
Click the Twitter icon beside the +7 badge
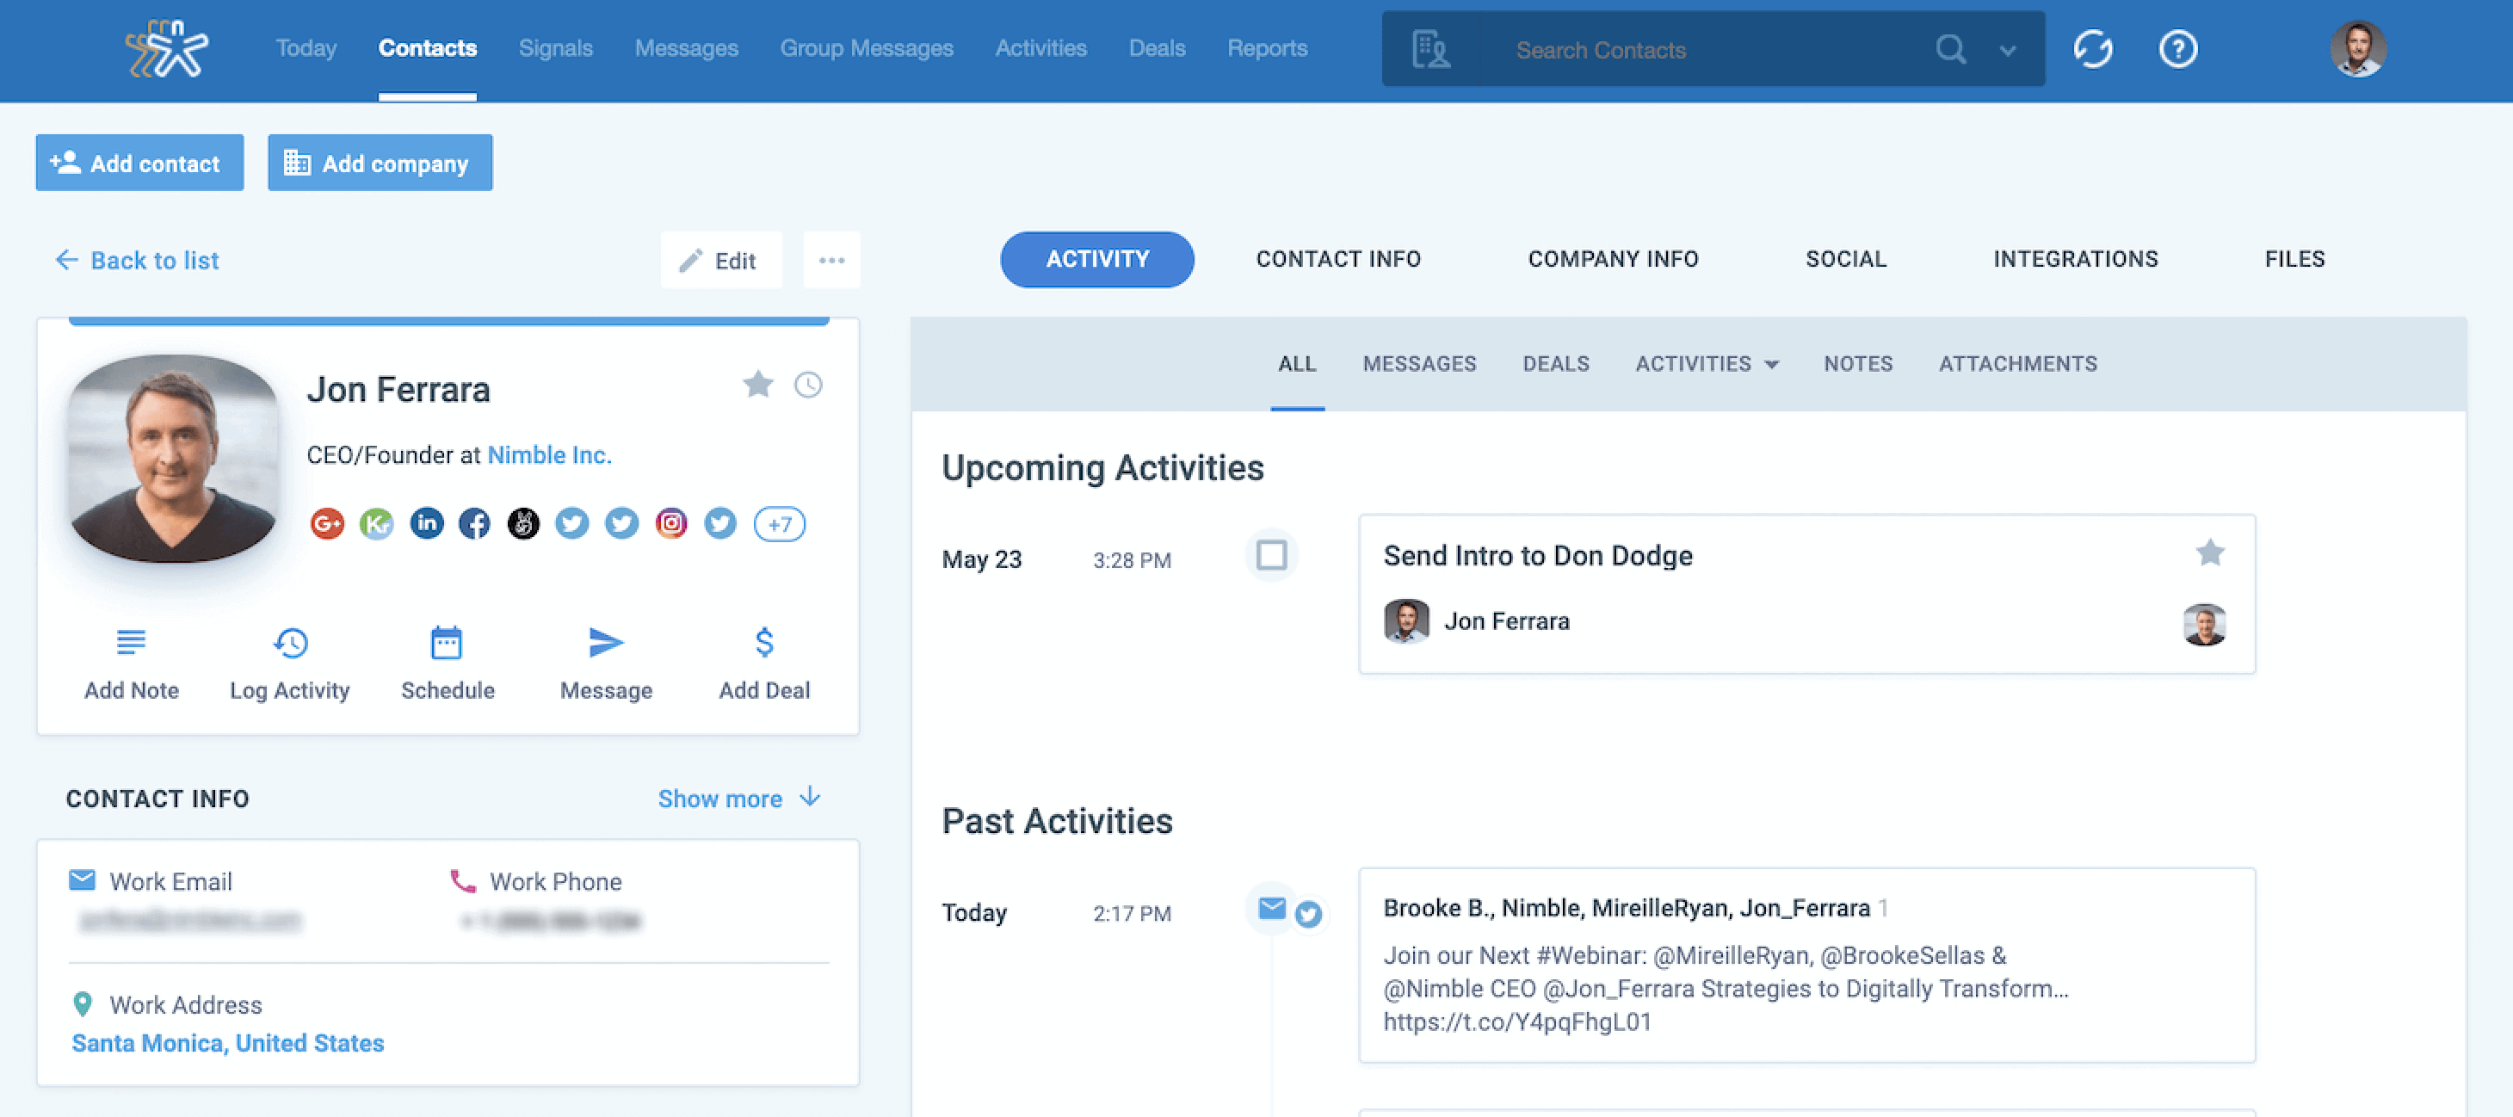[x=720, y=524]
